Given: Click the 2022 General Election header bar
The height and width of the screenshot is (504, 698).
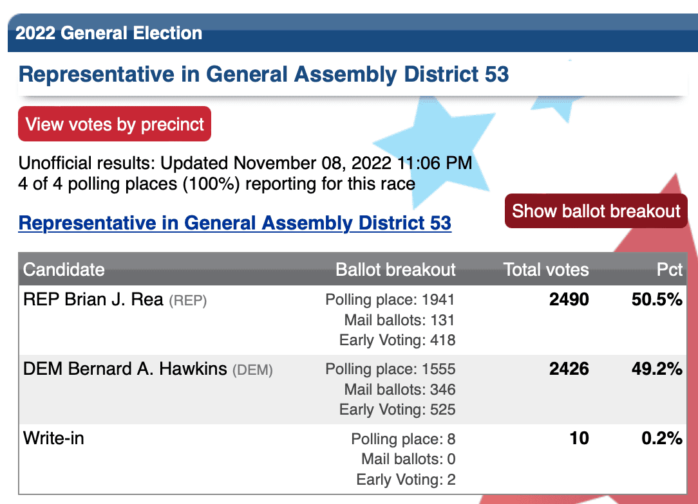Looking at the screenshot, I should [x=353, y=33].
